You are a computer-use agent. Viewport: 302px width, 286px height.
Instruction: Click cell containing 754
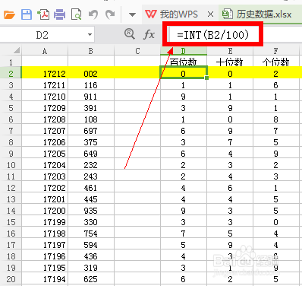(x=91, y=234)
